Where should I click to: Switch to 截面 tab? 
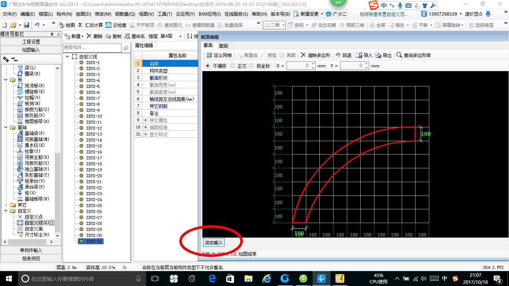point(208,45)
